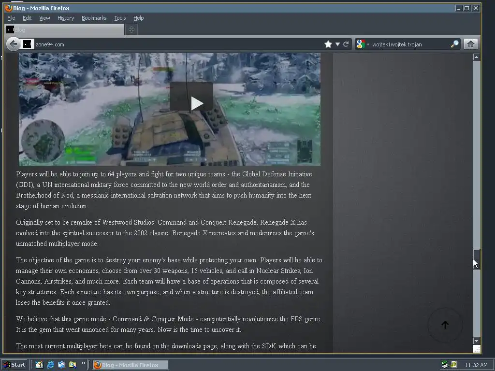Click the magnifying glass search icon
The image size is (495, 371).
(454, 44)
